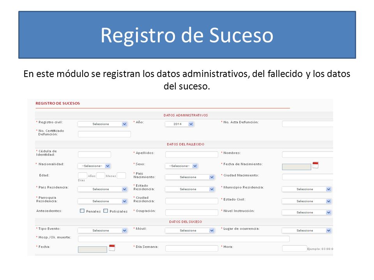This screenshot has width=374, height=280.
Task: Click the REGISTRO DE SUCESOS heading
Action: (58, 103)
